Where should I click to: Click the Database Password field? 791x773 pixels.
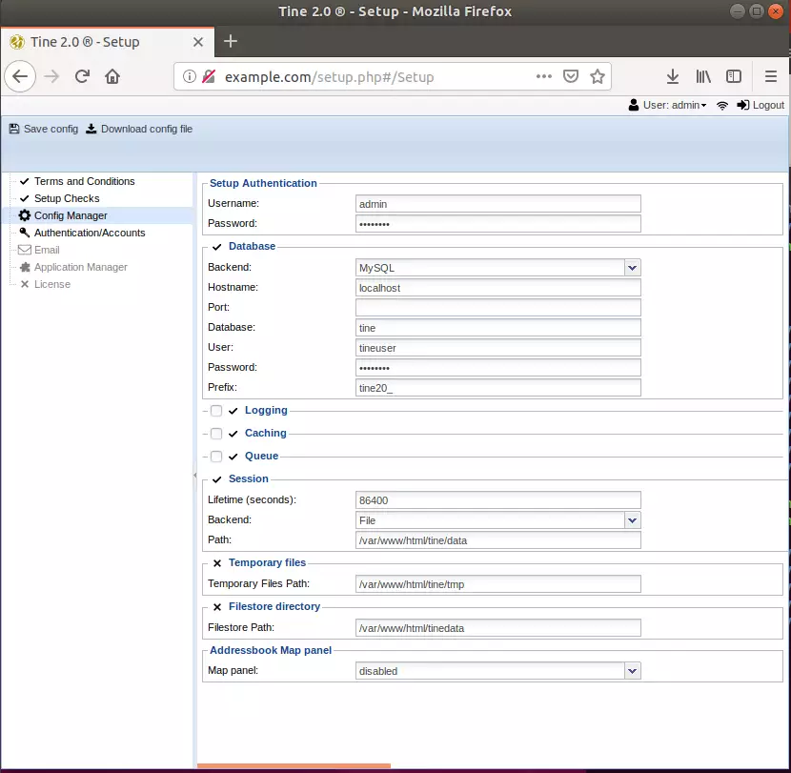[x=497, y=367]
